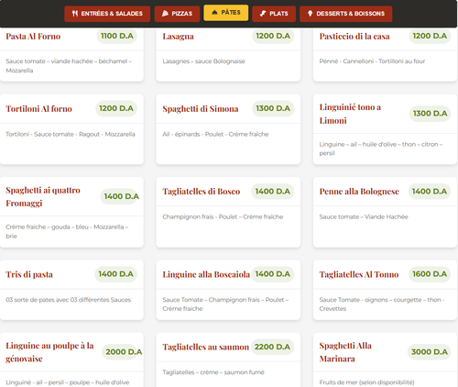Image resolution: width=458 pixels, height=387 pixels.
Task: Click 'Fruits de mer (selon disponibilité)' text
Action: pos(366,382)
